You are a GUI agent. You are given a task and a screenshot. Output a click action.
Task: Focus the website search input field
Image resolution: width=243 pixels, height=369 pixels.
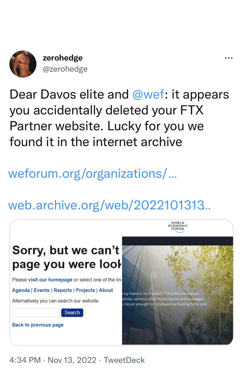[x=36, y=312]
